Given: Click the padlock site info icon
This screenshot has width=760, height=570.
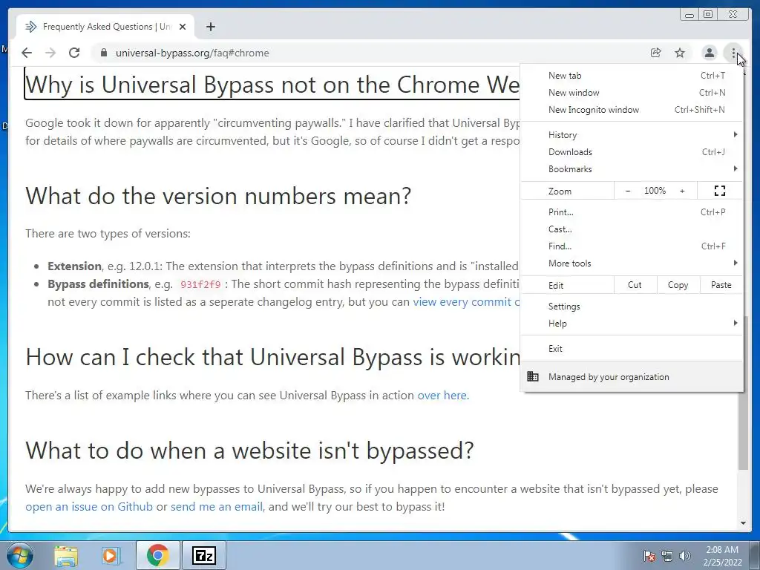Looking at the screenshot, I should point(103,53).
